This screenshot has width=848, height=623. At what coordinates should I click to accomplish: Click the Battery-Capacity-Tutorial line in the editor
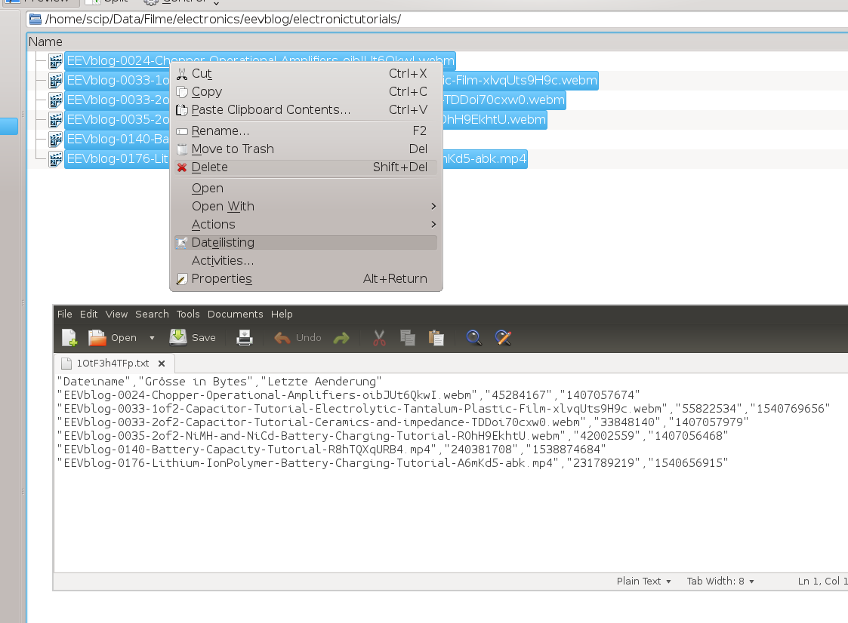click(x=331, y=449)
